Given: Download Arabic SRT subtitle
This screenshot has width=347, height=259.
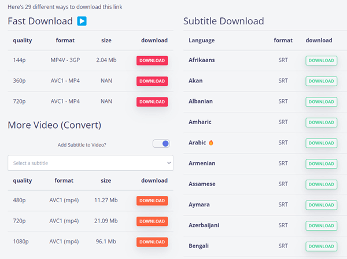Looking at the screenshot, I should (322, 143).
